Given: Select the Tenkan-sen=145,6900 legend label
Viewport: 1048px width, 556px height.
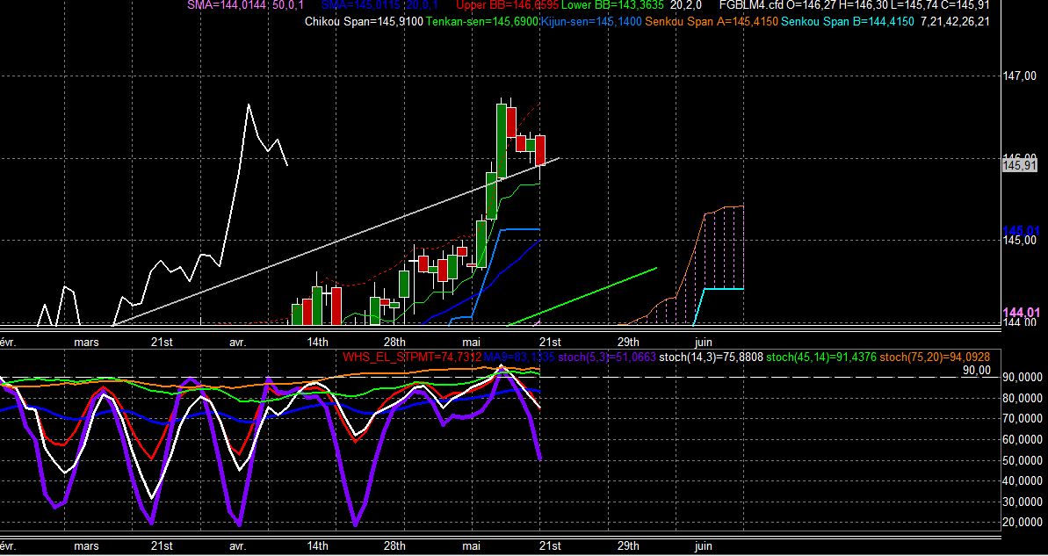Looking at the screenshot, I should point(482,21).
